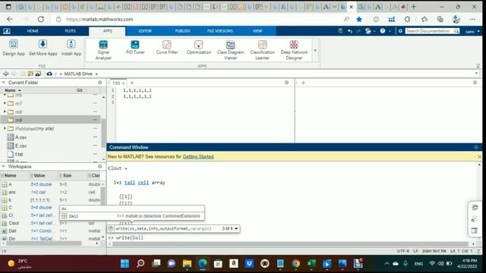This screenshot has height=273, width=486.
Task: Open the Windows Start menu
Action: point(125,263)
